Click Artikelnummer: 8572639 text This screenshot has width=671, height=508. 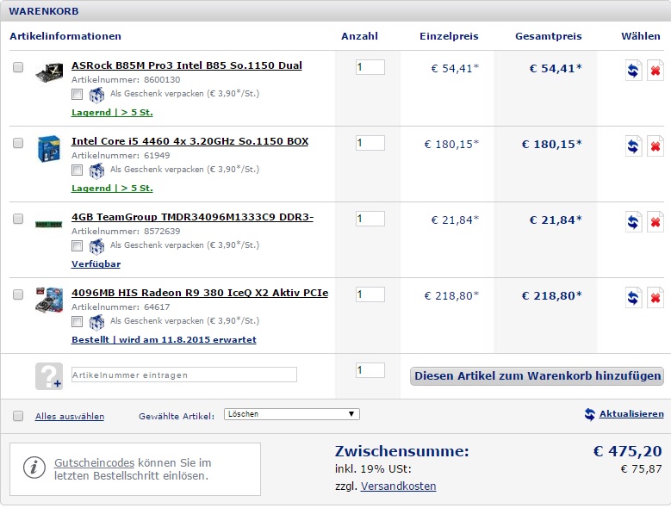126,231
